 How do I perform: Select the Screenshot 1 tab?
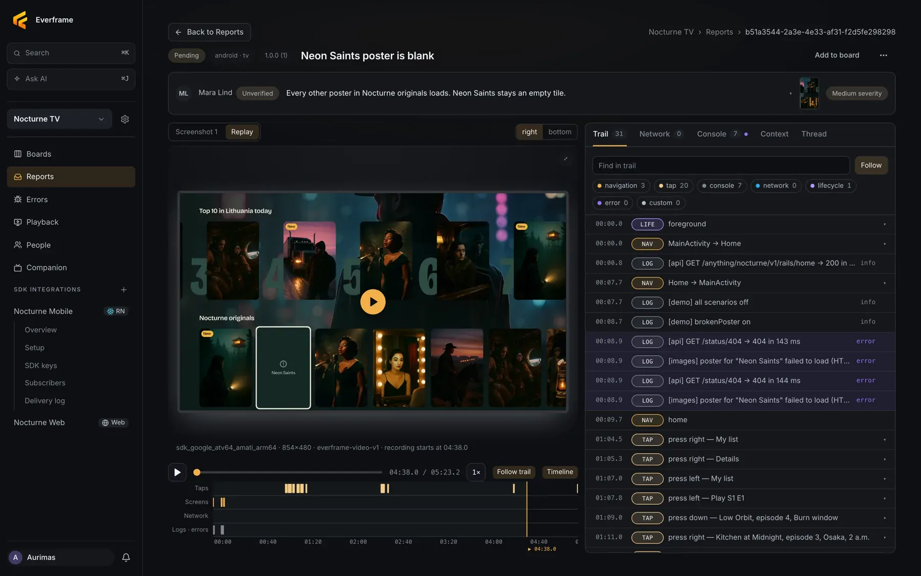(x=196, y=132)
